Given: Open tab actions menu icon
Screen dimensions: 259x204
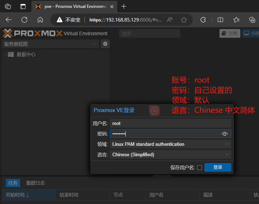Looking at the screenshot, I should (x=23, y=6).
